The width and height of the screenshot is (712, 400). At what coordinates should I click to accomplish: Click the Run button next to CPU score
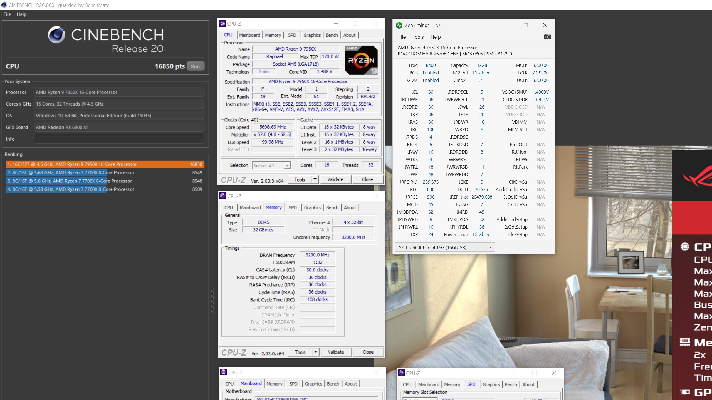point(196,66)
